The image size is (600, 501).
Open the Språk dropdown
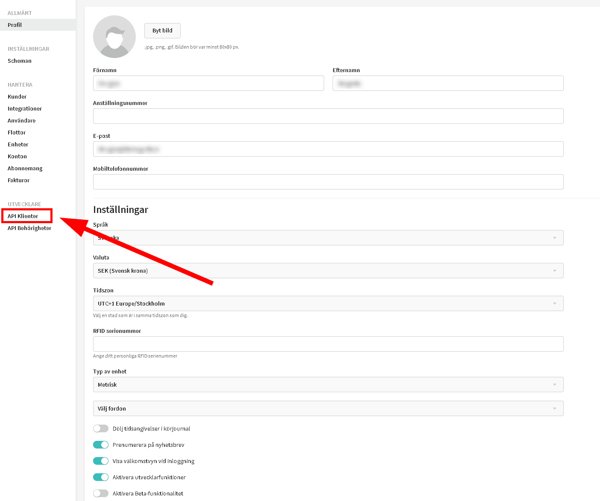pyautogui.click(x=328, y=238)
